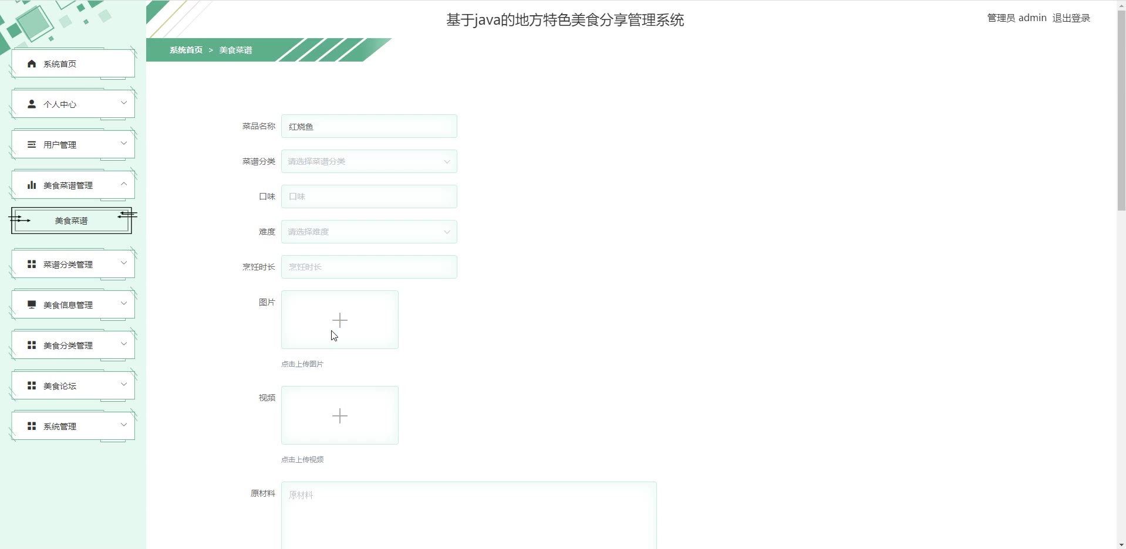The height and width of the screenshot is (549, 1126).
Task: Click the 口味 input field
Action: click(369, 196)
